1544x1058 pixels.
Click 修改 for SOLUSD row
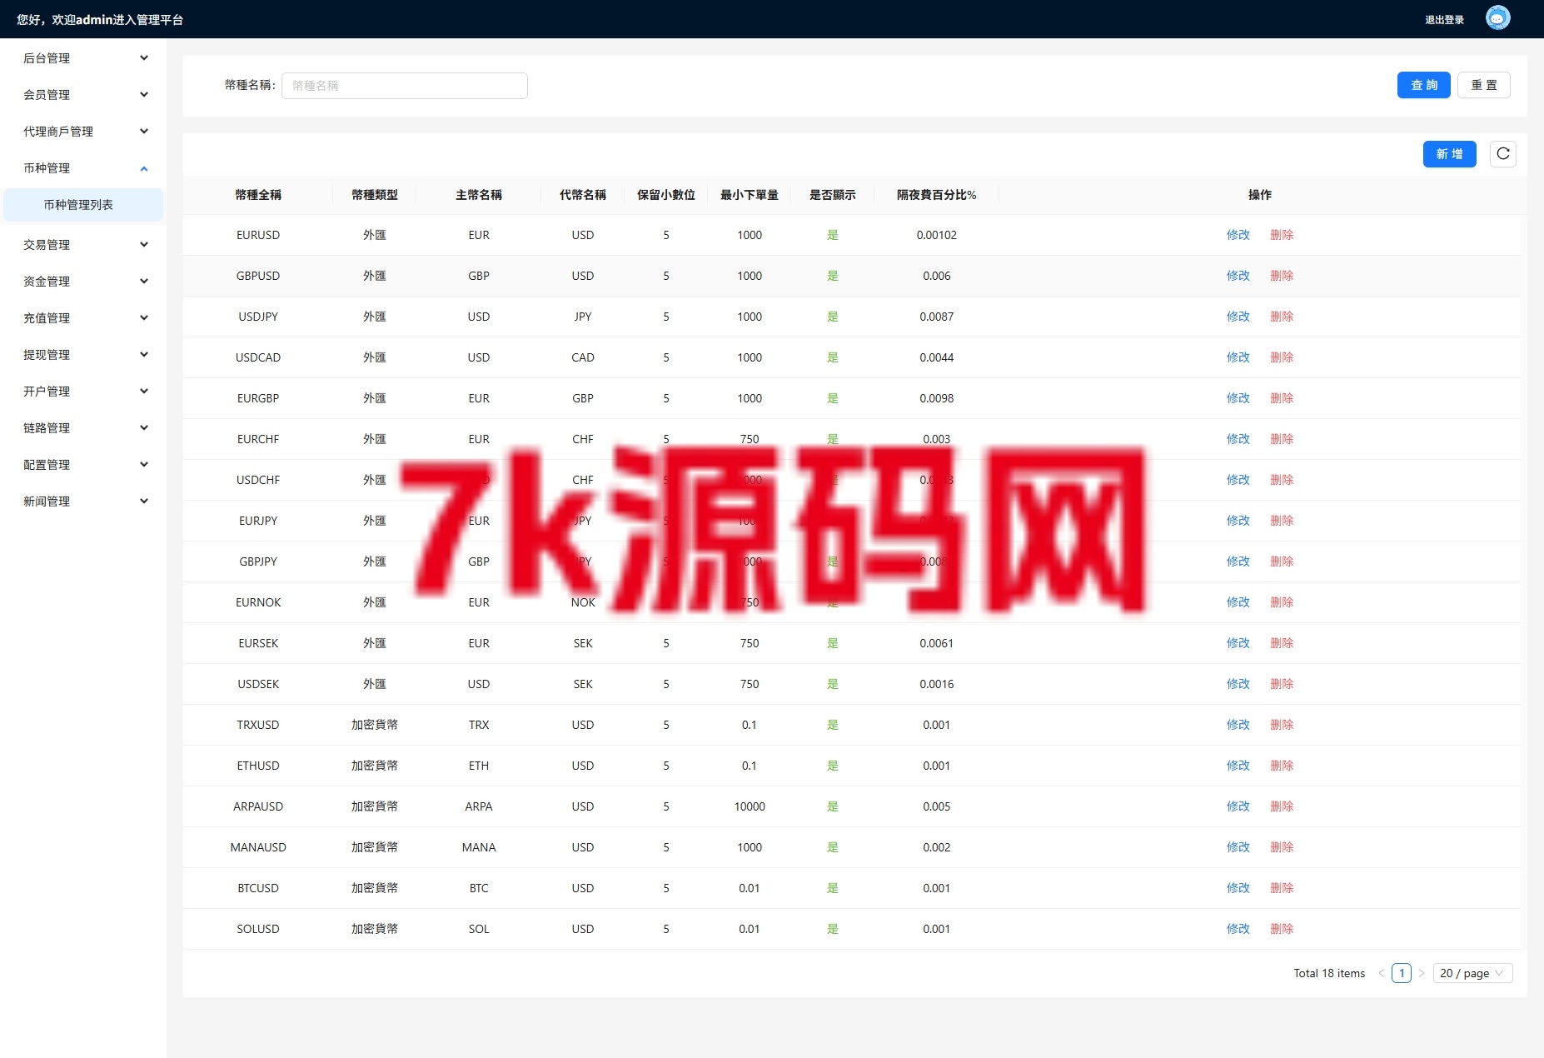point(1238,929)
